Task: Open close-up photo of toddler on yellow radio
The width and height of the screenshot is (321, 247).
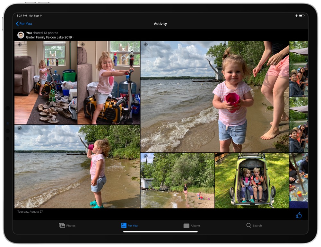Action: pyautogui.click(x=109, y=83)
